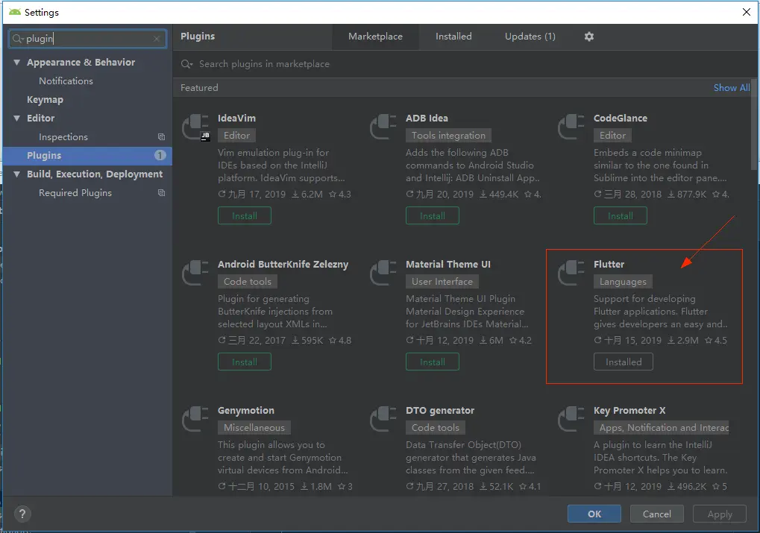Collapse the Appearance & Behavior section
Image resolution: width=760 pixels, height=533 pixels.
tap(17, 63)
